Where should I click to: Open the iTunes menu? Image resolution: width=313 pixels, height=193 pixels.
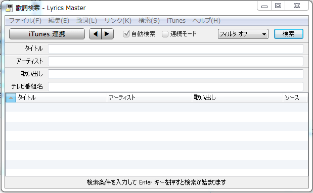pos(176,21)
